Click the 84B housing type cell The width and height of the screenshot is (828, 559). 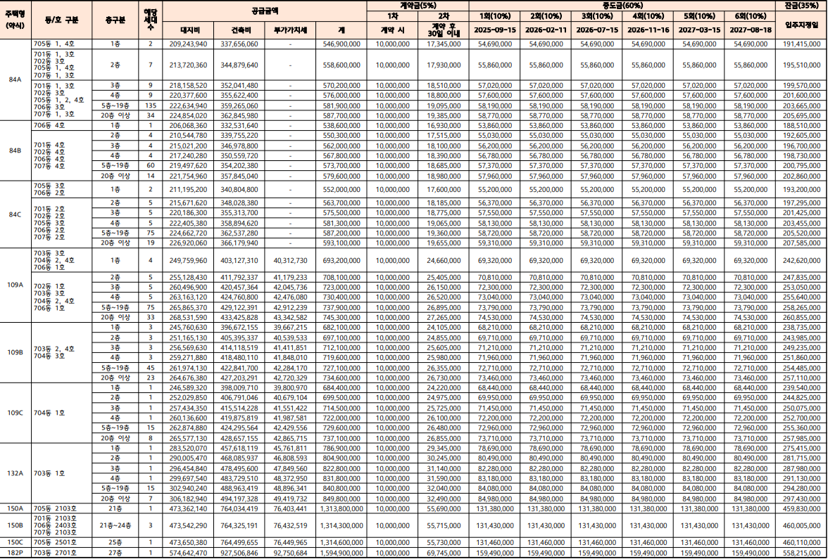point(15,150)
